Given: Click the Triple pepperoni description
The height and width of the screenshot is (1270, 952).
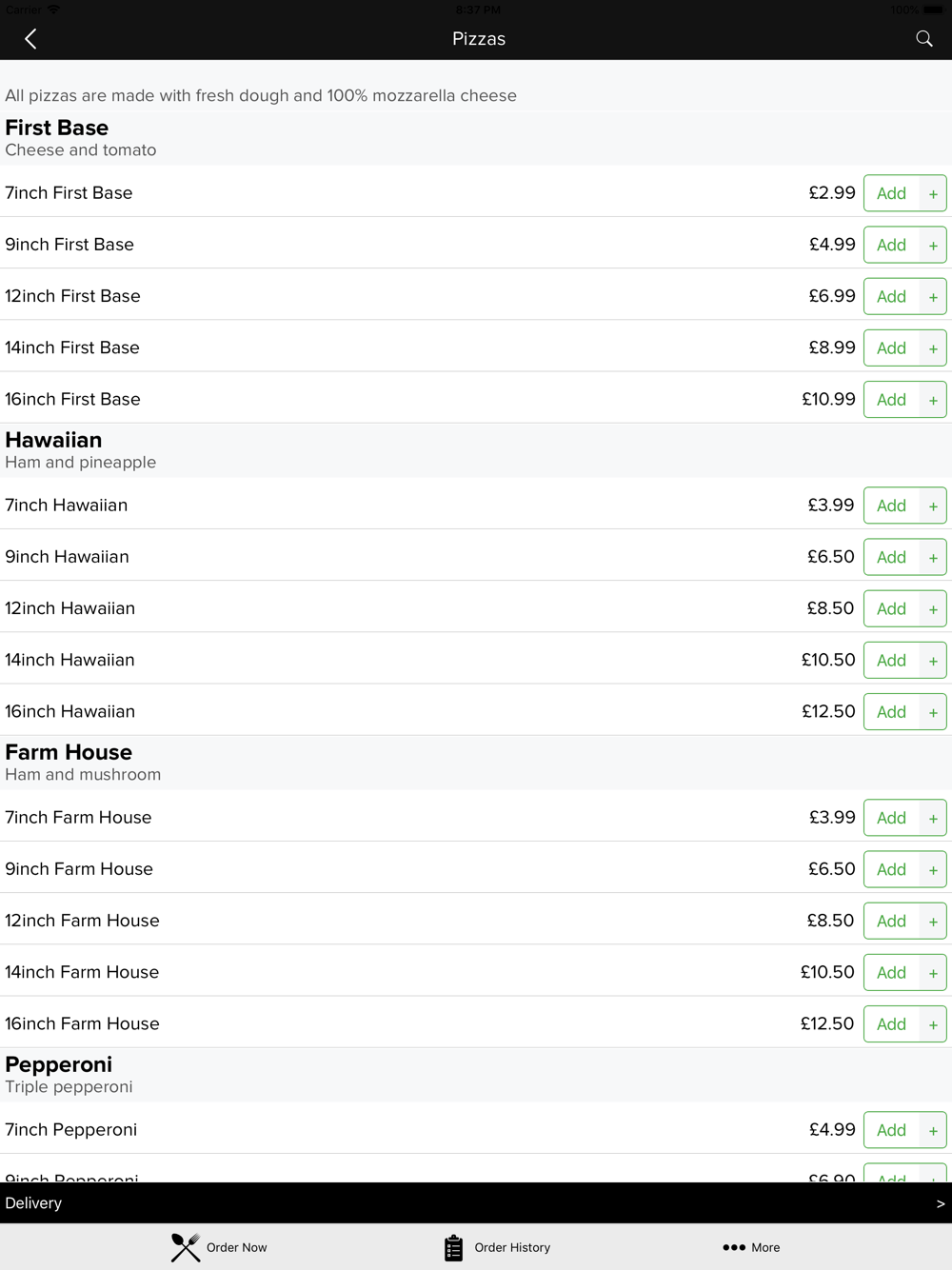Looking at the screenshot, I should (x=69, y=1087).
